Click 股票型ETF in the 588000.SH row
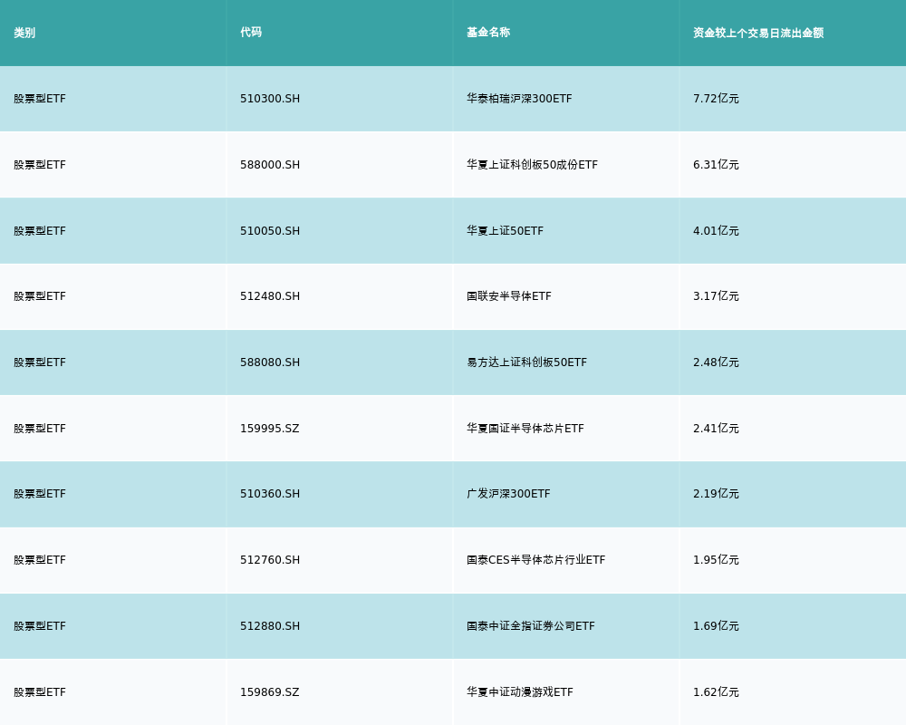This screenshot has width=906, height=725. (40, 165)
